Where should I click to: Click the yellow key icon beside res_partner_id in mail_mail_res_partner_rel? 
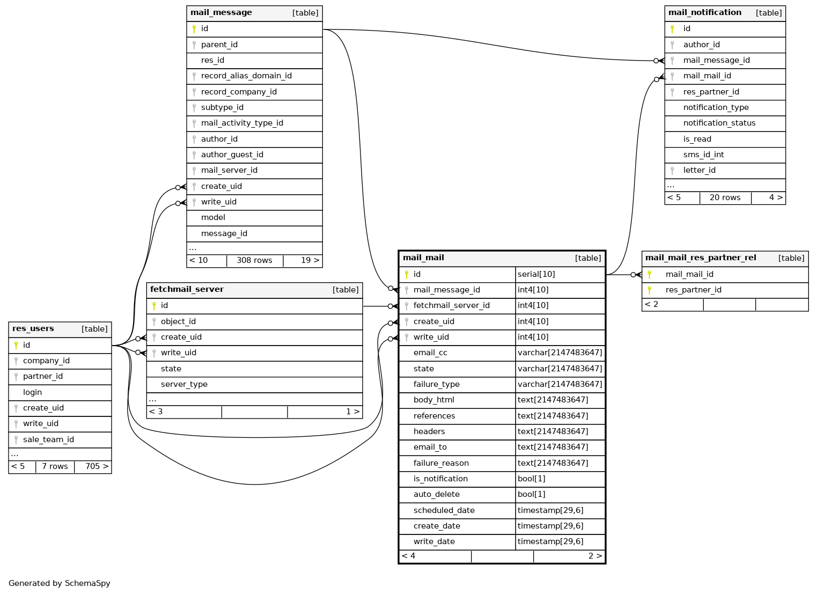point(649,290)
